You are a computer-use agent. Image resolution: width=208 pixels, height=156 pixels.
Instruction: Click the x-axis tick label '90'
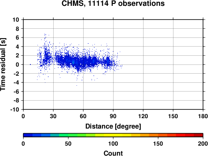[113, 116]
